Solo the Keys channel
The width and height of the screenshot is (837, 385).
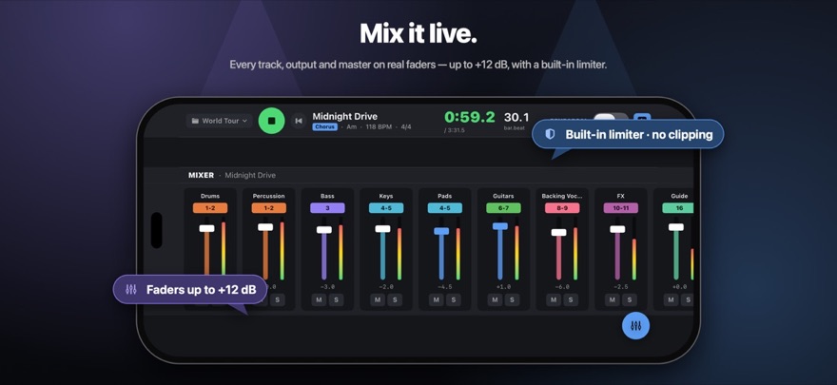tap(395, 300)
